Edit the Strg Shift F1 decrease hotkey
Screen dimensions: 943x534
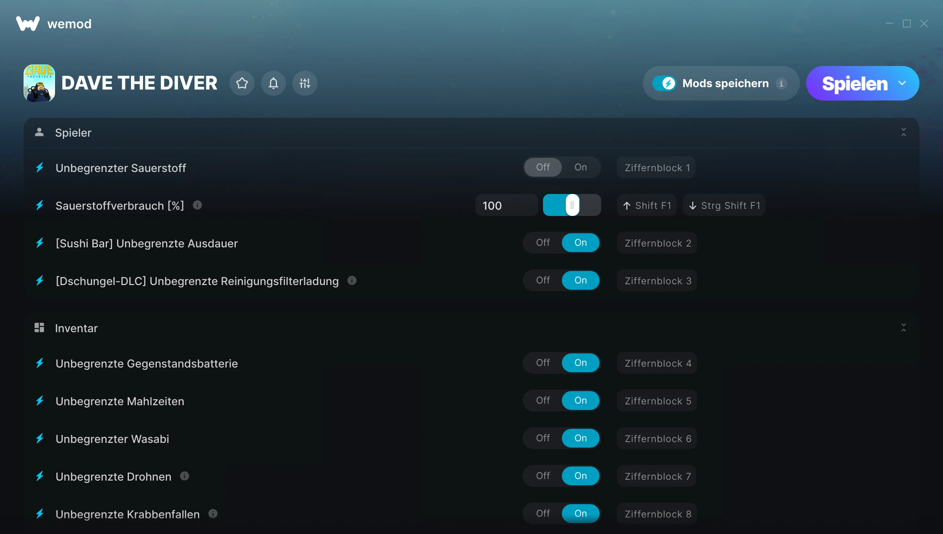(724, 205)
